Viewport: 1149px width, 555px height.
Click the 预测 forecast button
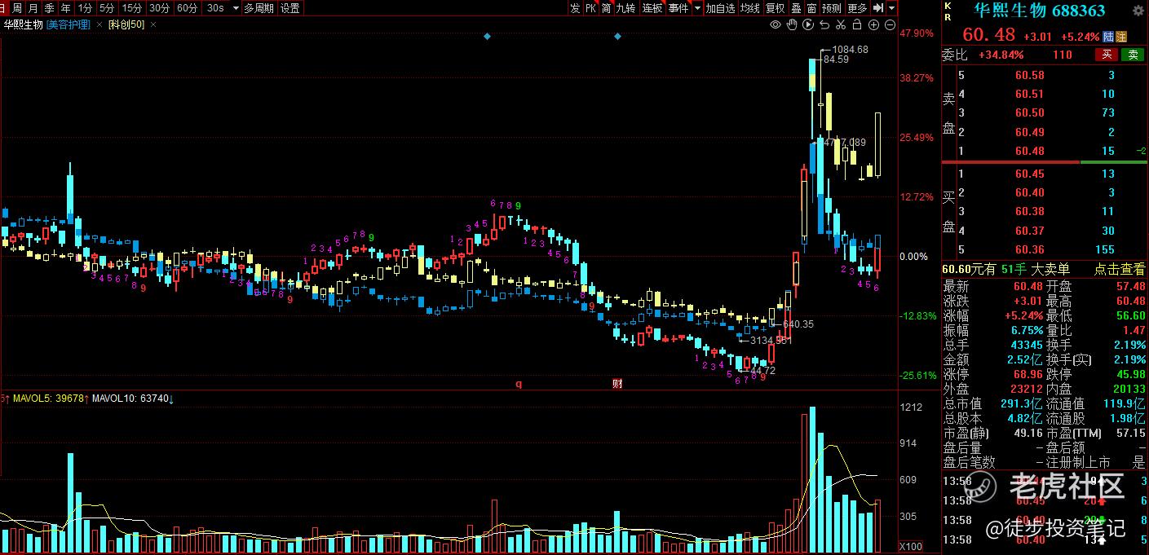click(831, 8)
